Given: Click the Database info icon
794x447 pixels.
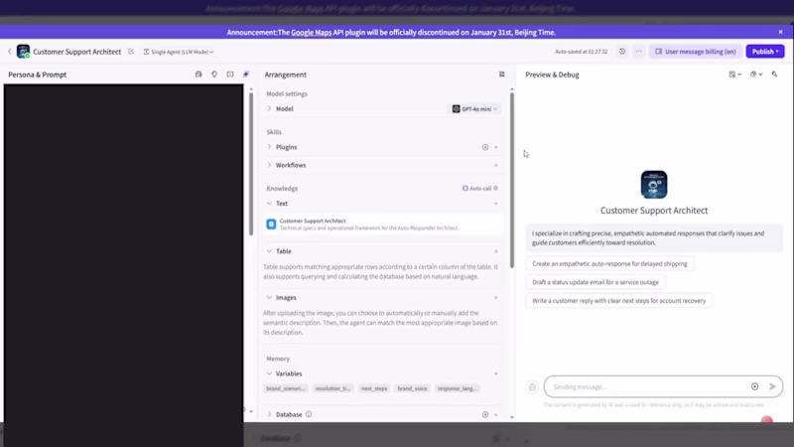Looking at the screenshot, I should [x=309, y=414].
